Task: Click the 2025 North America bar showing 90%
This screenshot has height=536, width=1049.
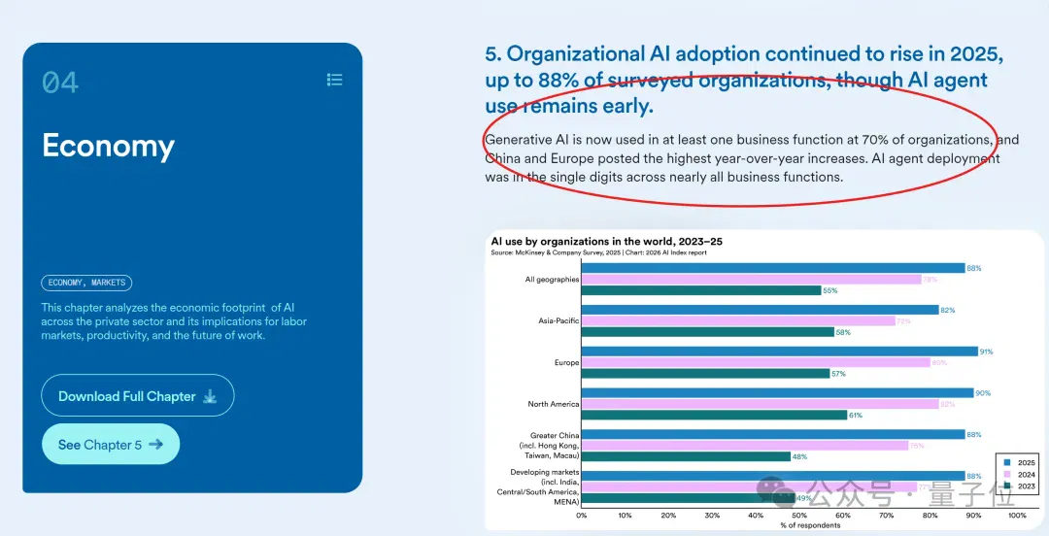Action: (x=777, y=393)
